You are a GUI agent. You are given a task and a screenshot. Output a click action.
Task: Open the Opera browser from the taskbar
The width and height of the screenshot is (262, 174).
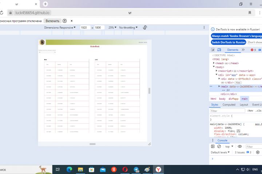coord(125,170)
